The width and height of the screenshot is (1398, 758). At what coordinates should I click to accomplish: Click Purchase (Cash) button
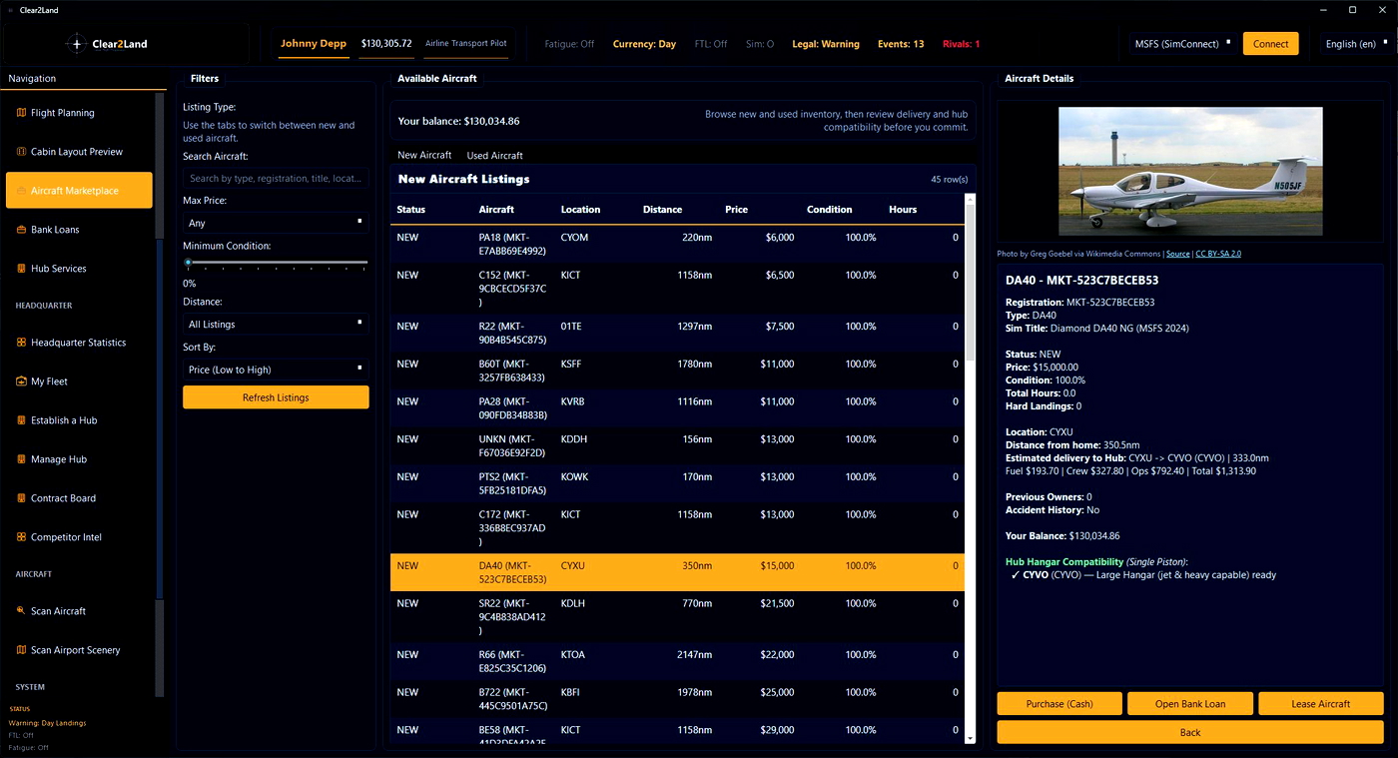pyautogui.click(x=1059, y=704)
